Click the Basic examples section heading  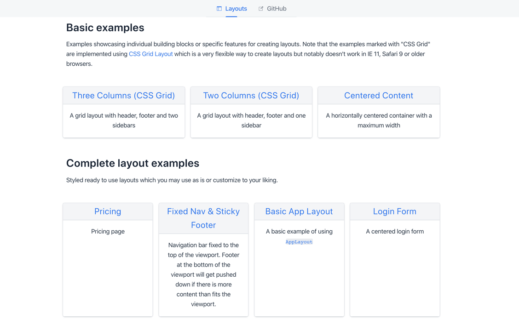pos(105,28)
